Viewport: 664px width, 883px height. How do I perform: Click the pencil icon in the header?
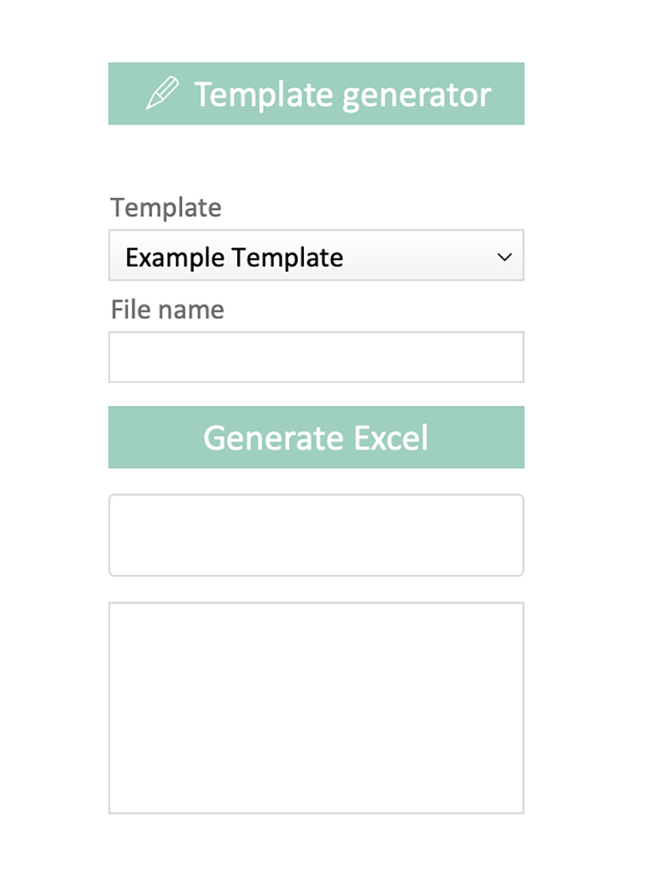162,93
